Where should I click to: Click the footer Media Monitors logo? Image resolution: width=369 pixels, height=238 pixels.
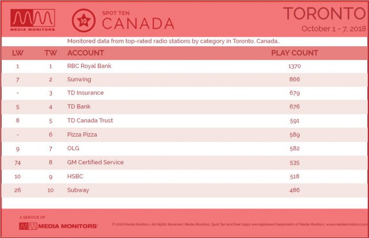58,226
